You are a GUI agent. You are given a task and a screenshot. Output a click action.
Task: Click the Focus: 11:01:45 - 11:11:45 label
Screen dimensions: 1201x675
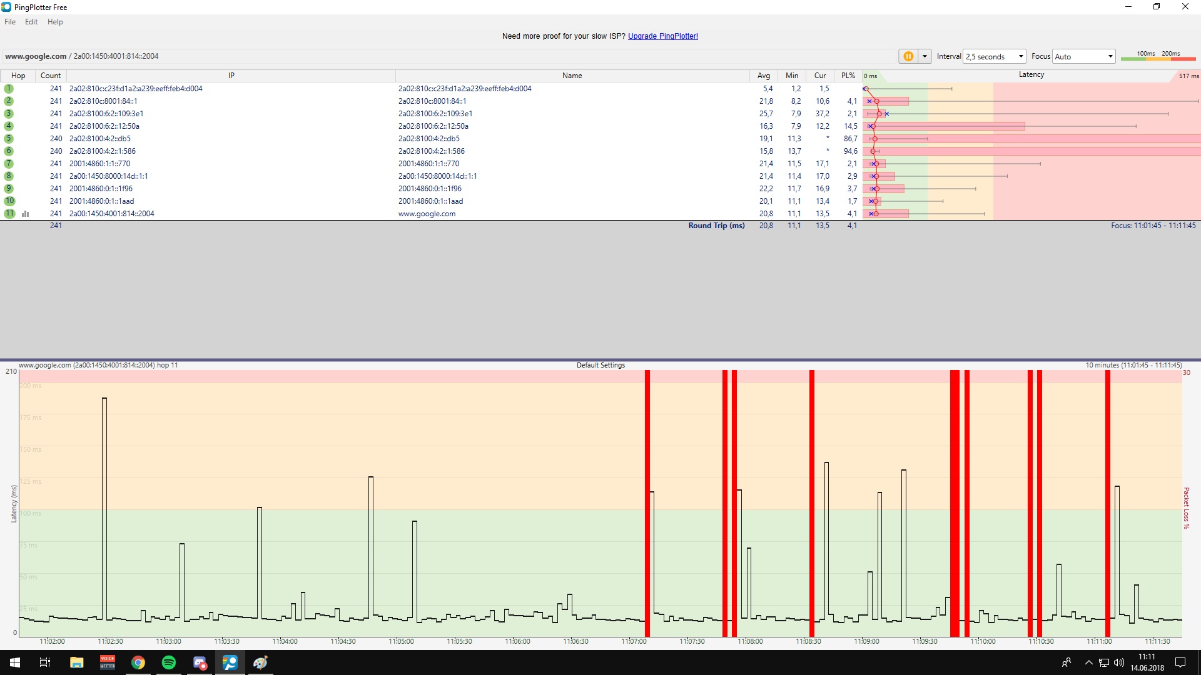click(x=1153, y=226)
